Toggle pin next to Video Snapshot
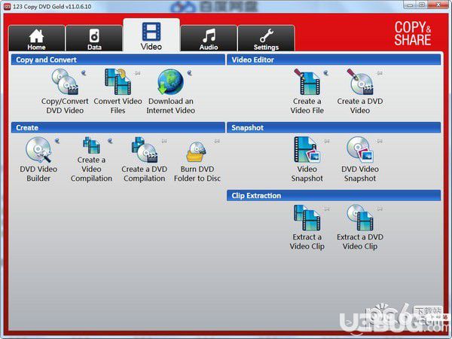This screenshot has width=452, height=339. 327,141
